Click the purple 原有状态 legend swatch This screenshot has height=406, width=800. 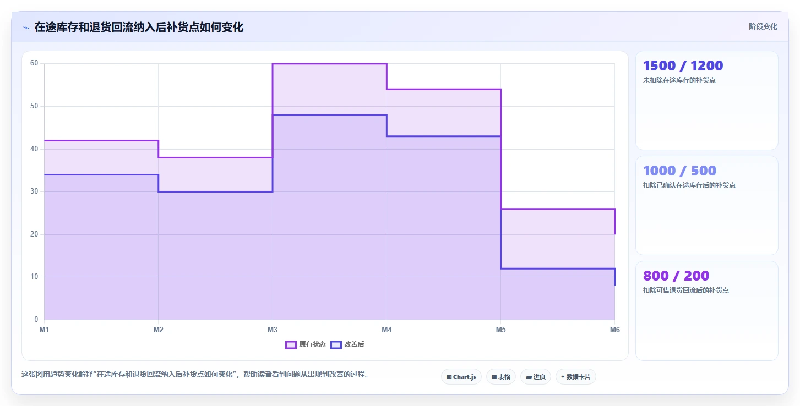click(x=291, y=345)
